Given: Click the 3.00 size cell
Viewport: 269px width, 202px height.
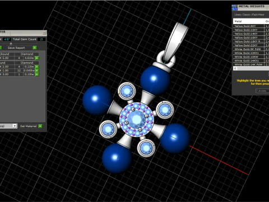Looking at the screenshot, I should coord(7,75).
